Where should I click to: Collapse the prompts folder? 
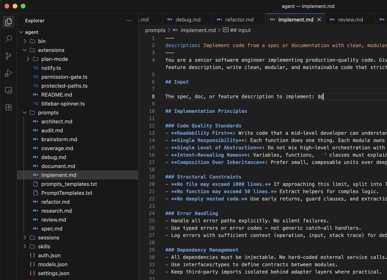tap(48, 113)
